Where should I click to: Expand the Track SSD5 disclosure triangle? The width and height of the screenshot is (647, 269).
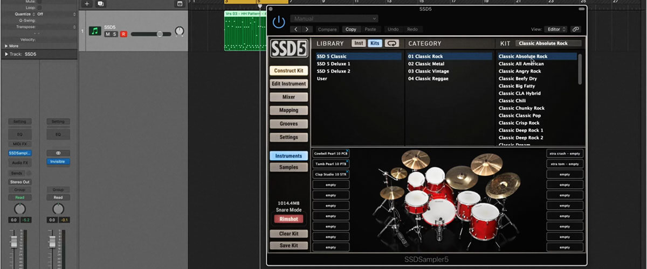pyautogui.click(x=6, y=54)
